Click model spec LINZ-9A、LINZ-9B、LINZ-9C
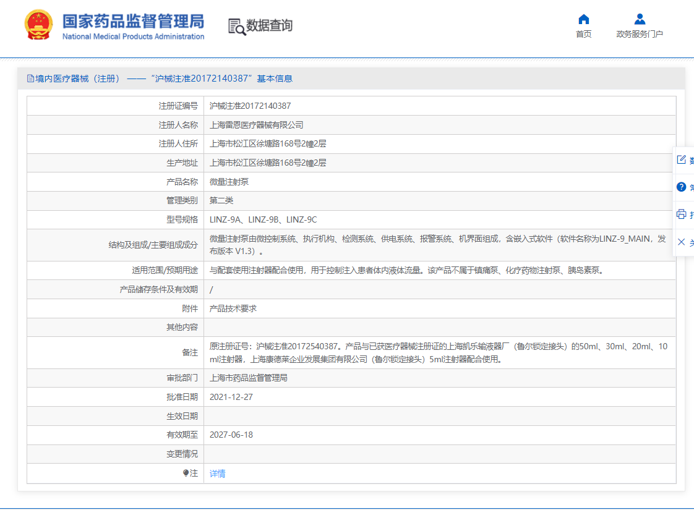Viewport: 694px width, 510px height. coord(263,220)
